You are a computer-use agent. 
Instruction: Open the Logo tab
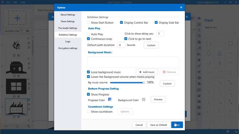pos(68,41)
